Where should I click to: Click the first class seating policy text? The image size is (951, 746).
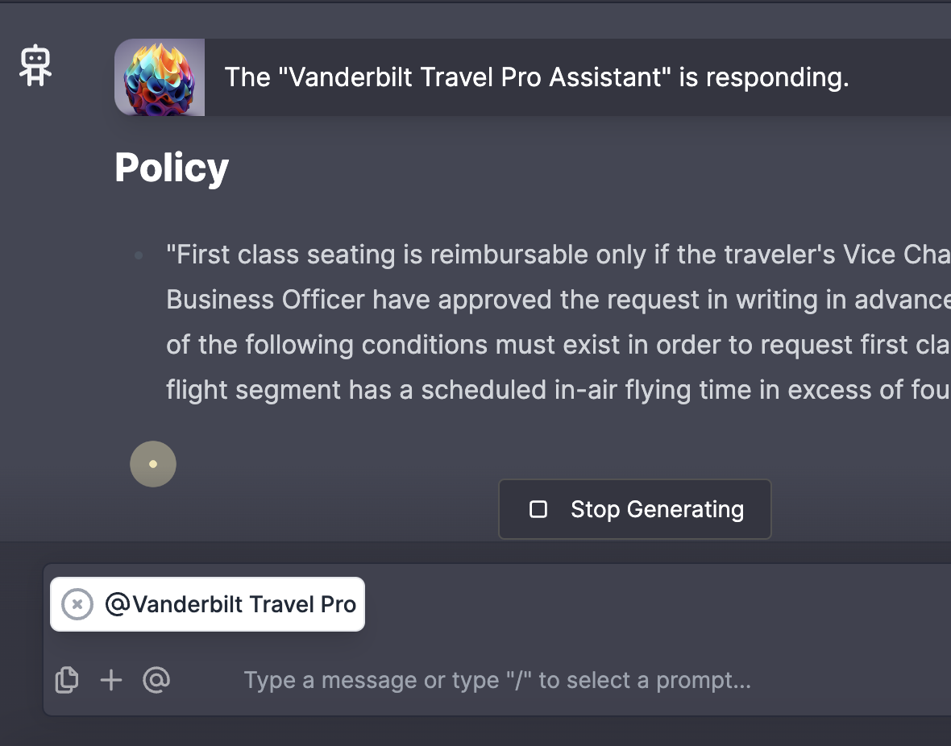click(x=558, y=322)
